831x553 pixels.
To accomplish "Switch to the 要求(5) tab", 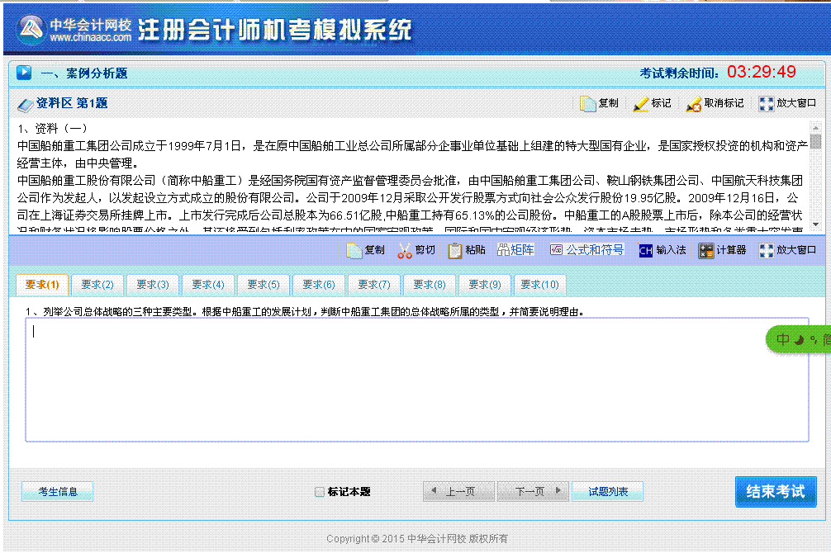I will click(263, 284).
